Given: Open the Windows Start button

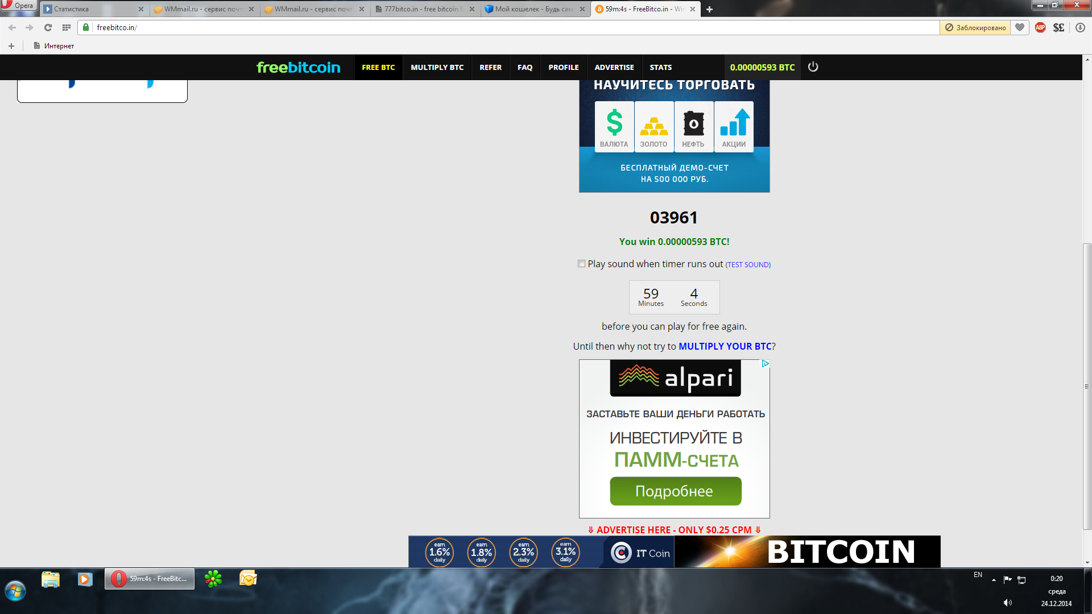Looking at the screenshot, I should pyautogui.click(x=15, y=591).
